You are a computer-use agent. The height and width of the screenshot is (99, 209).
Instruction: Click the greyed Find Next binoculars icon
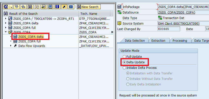[x=37, y=7]
